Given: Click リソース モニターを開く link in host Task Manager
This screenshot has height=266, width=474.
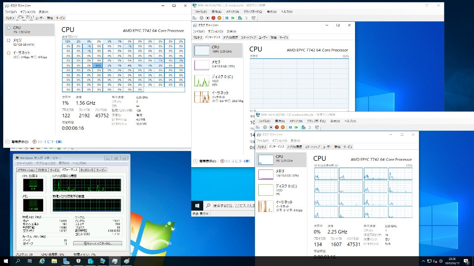Looking at the screenshot, I should click(50, 142).
